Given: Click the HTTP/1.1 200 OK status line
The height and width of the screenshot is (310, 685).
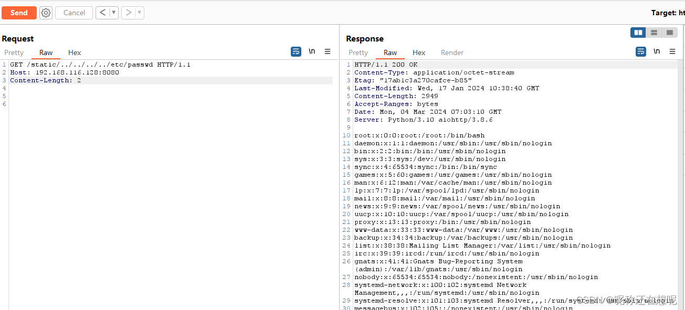Looking at the screenshot, I should tap(386, 65).
